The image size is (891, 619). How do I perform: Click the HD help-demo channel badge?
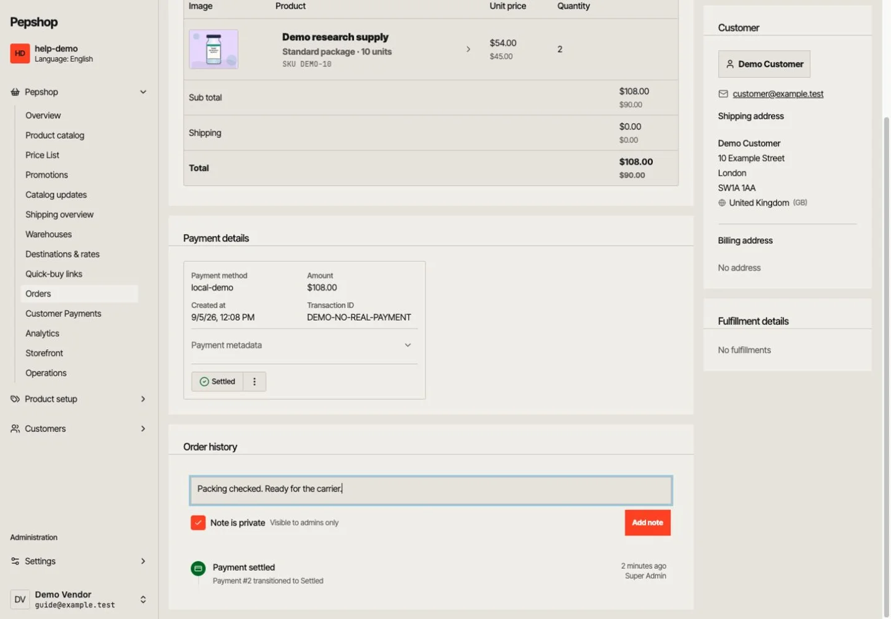(x=20, y=53)
